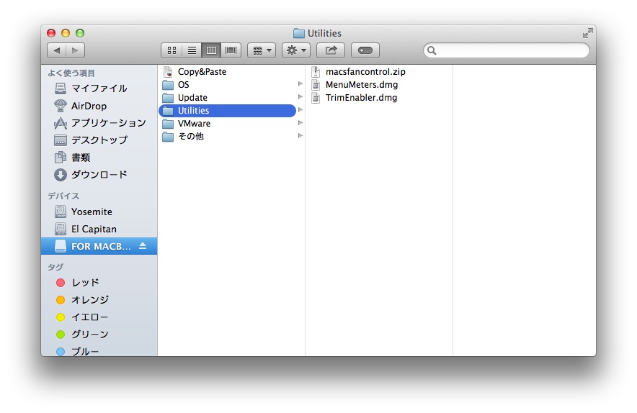Open マイファイル in the sidebar
637x413 pixels.
(x=99, y=88)
